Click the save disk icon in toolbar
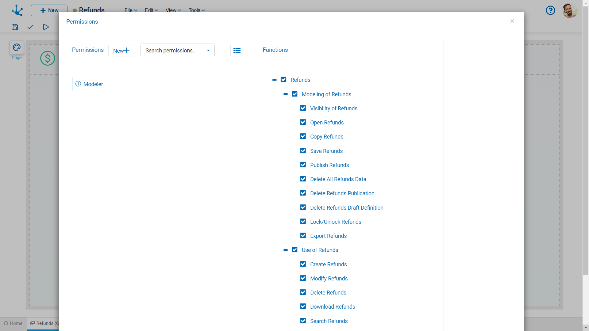This screenshot has height=331, width=589. [x=15, y=27]
